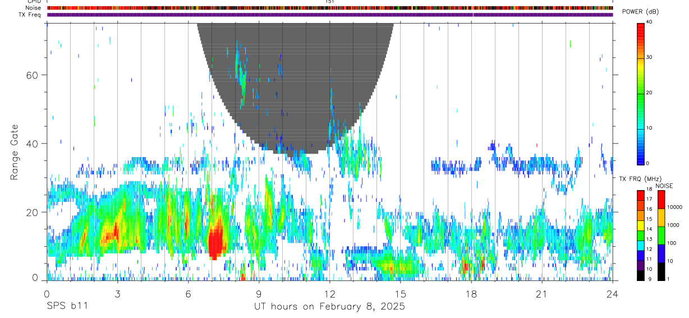Viewport: 689px width, 318px height.
Task: Click the 60 tick on Range Gate axis
Action: 31,75
